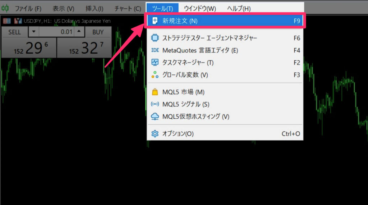Click the sell price 152 29 panel
The height and width of the screenshot is (205, 368).
click(29, 48)
